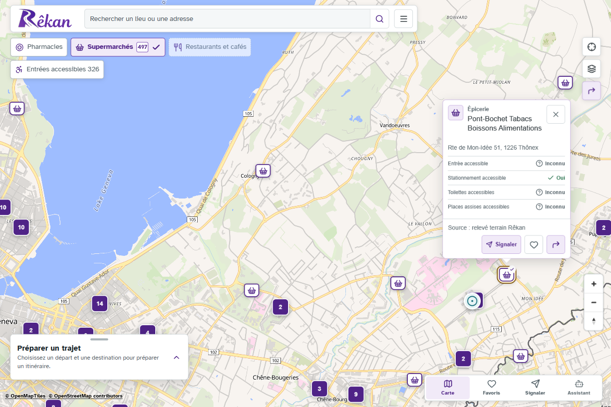
Task: Click Places assises accessibles Inconnu status
Action: pos(550,207)
